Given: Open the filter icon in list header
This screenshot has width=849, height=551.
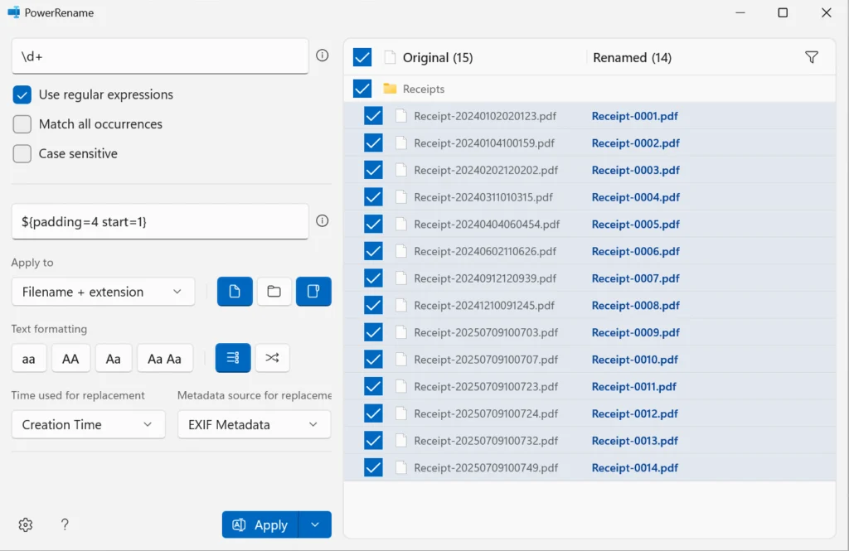Looking at the screenshot, I should (x=811, y=57).
